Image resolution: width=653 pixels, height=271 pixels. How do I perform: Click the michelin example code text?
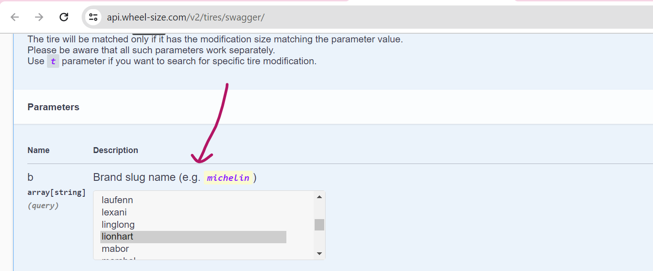coord(228,178)
